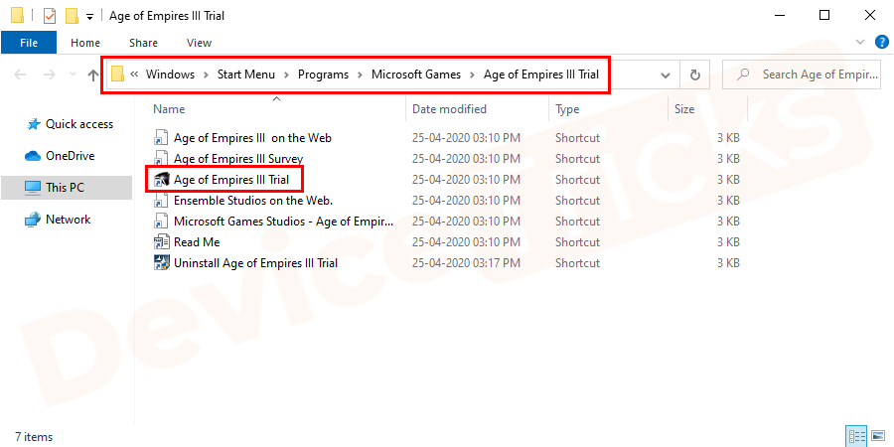The width and height of the screenshot is (894, 447).
Task: Select Age of Empires III on the Web name
Action: pos(252,138)
